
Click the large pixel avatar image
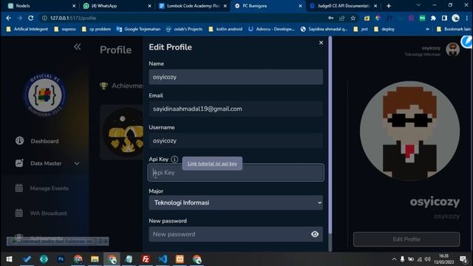click(x=409, y=131)
